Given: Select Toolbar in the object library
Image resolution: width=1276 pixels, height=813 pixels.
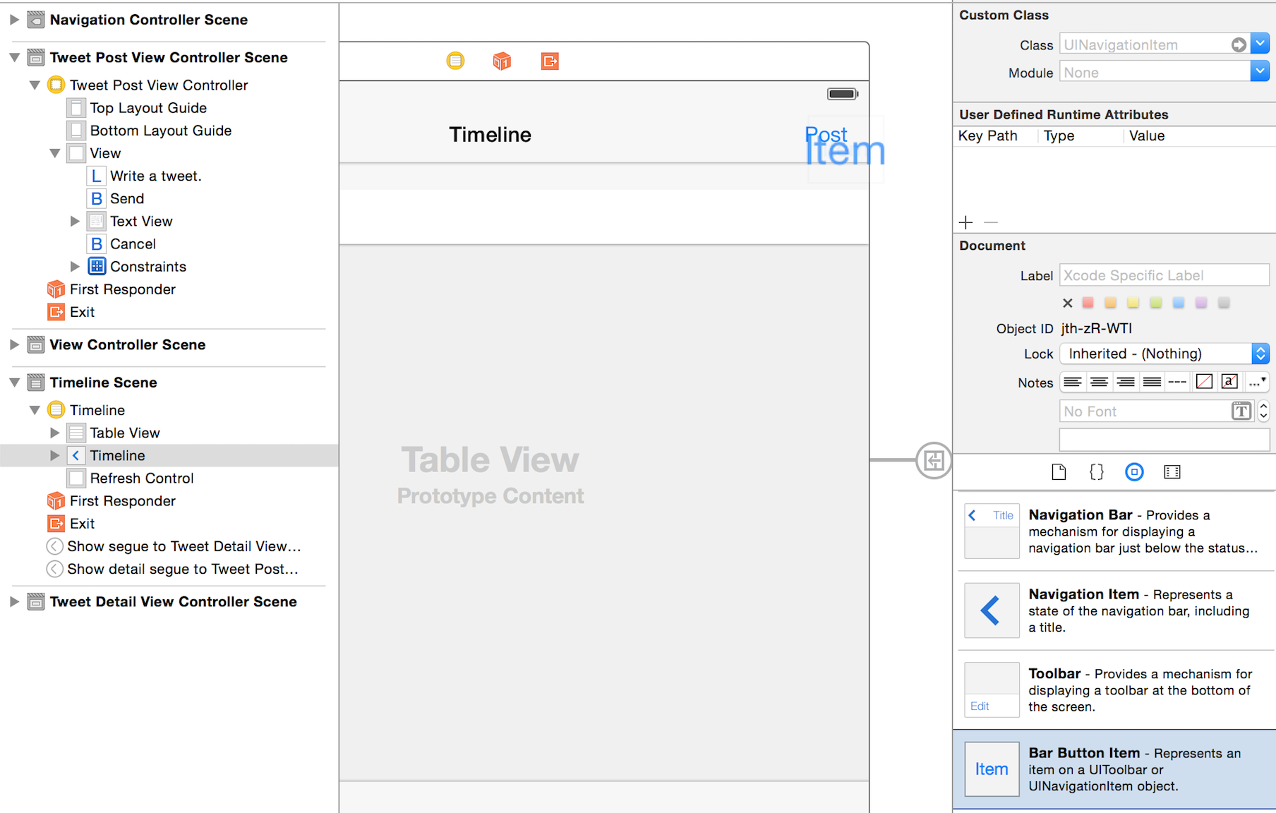Looking at the screenshot, I should [1114, 689].
